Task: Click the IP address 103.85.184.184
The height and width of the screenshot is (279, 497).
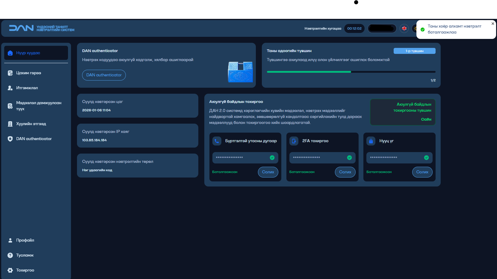Action: 94,140
